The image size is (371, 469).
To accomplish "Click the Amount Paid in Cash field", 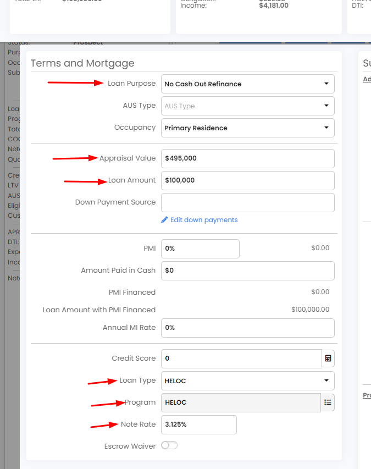I will pyautogui.click(x=247, y=271).
